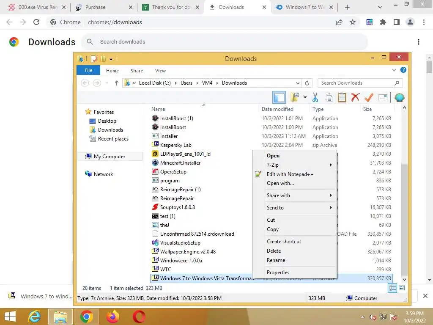Image resolution: width=433 pixels, height=325 pixels.
Task: Choose Delete in the context menu
Action: (x=294, y=251)
